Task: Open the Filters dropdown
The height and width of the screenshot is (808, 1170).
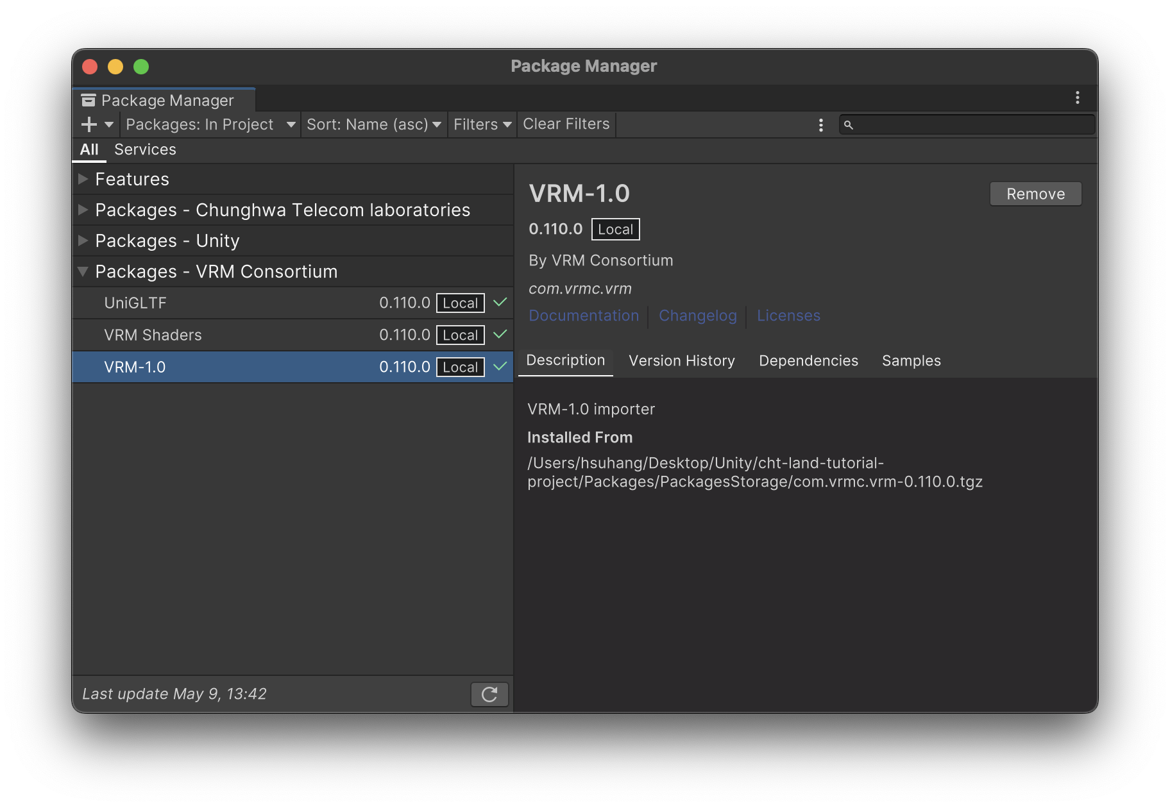Action: 482,124
